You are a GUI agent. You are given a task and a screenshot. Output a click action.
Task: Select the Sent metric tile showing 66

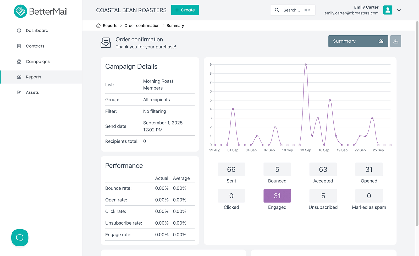(x=231, y=170)
